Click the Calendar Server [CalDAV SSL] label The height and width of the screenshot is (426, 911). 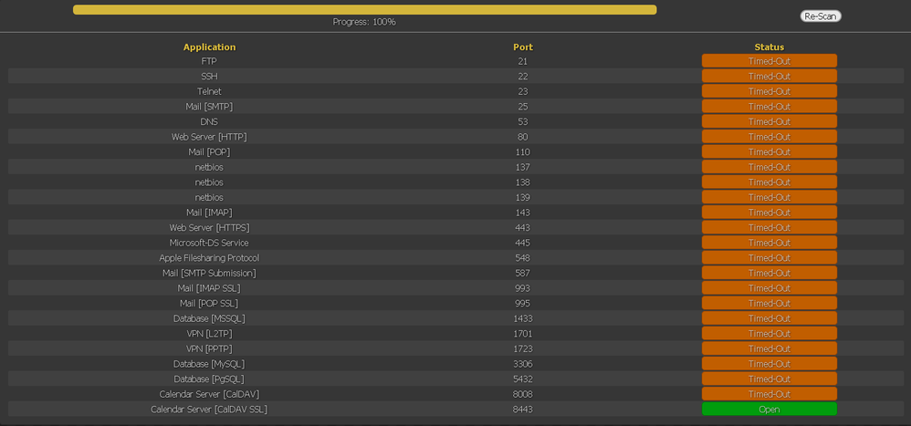coord(209,410)
